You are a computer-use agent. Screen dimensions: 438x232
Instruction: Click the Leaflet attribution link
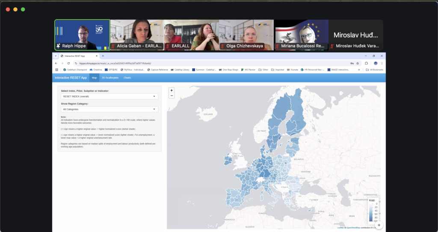tap(340, 228)
